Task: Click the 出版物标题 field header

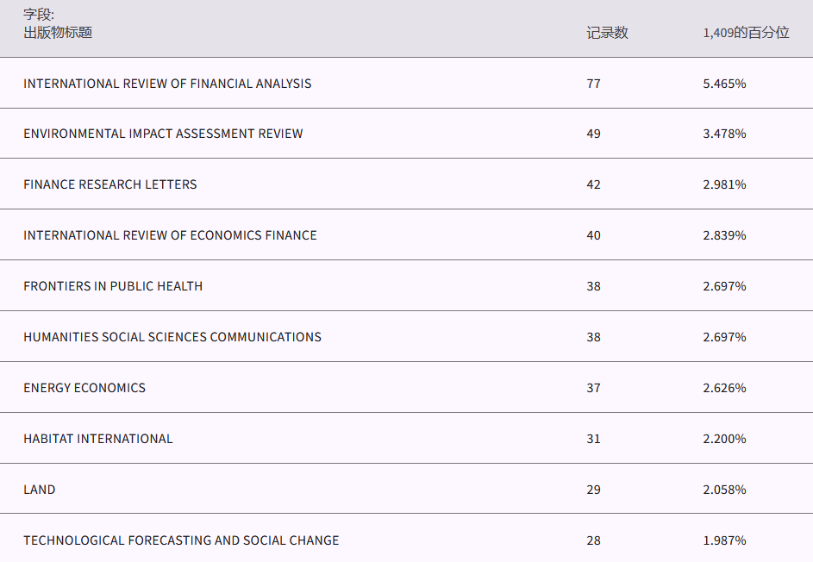Action: tap(58, 33)
